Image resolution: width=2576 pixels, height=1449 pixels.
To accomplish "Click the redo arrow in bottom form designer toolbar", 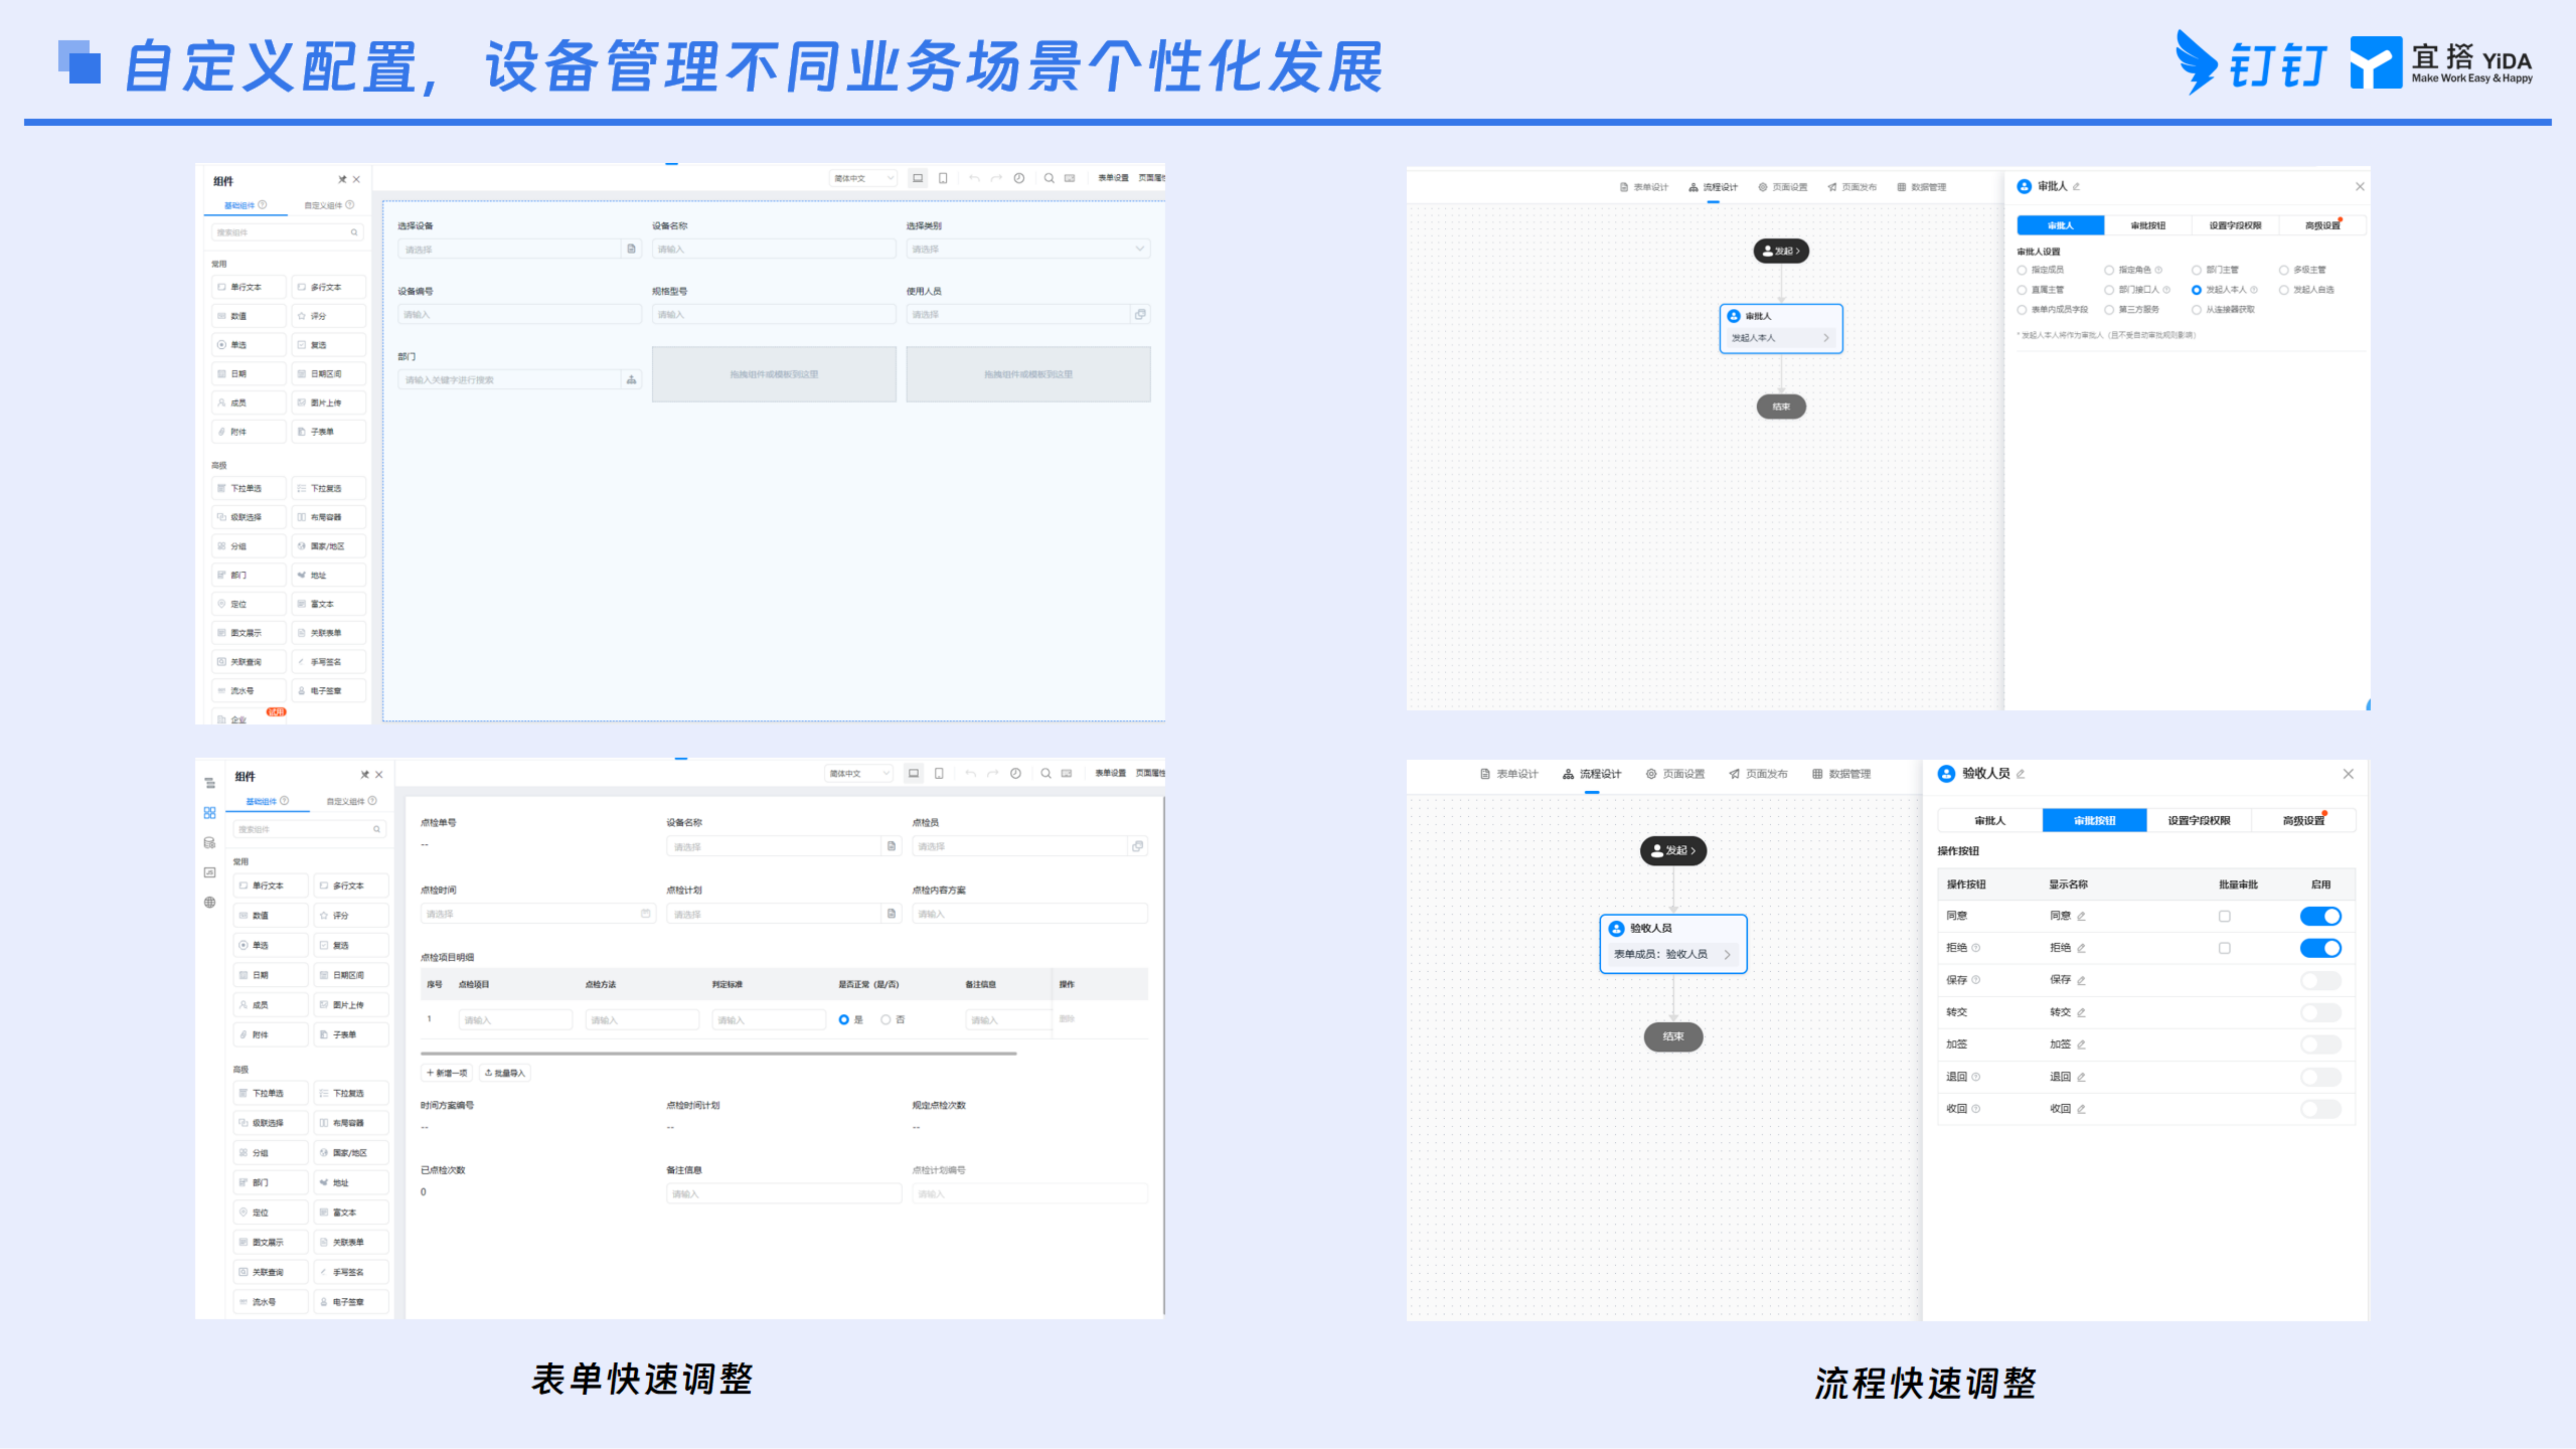I will 993,773.
